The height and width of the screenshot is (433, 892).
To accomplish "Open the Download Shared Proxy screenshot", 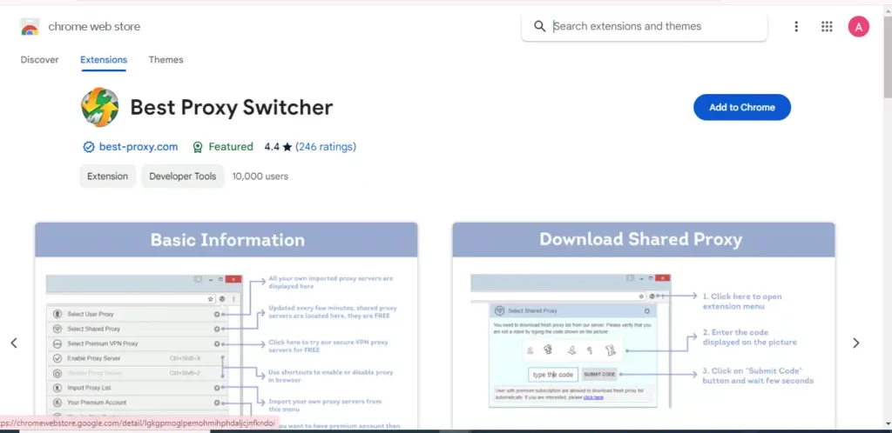I will coord(644,326).
